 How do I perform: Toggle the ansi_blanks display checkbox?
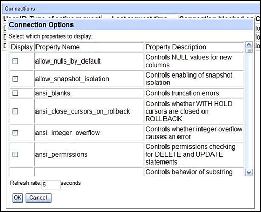[15, 93]
